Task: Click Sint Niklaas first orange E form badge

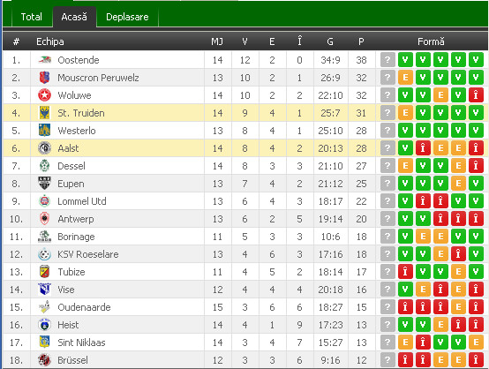Action: click(405, 343)
